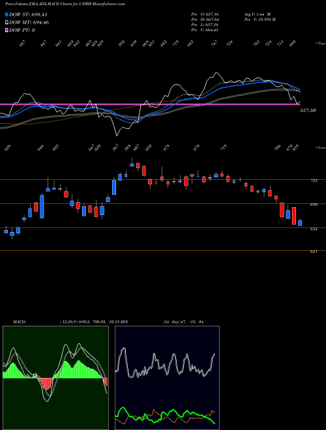Click the 752 top-value label

pyautogui.click(x=257, y=43)
